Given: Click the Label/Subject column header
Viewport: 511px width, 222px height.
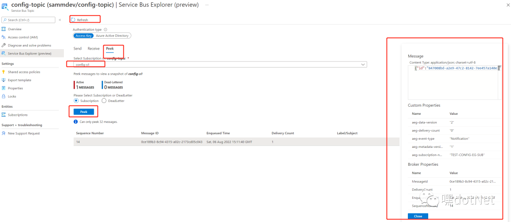Looking at the screenshot, I should [347, 133].
